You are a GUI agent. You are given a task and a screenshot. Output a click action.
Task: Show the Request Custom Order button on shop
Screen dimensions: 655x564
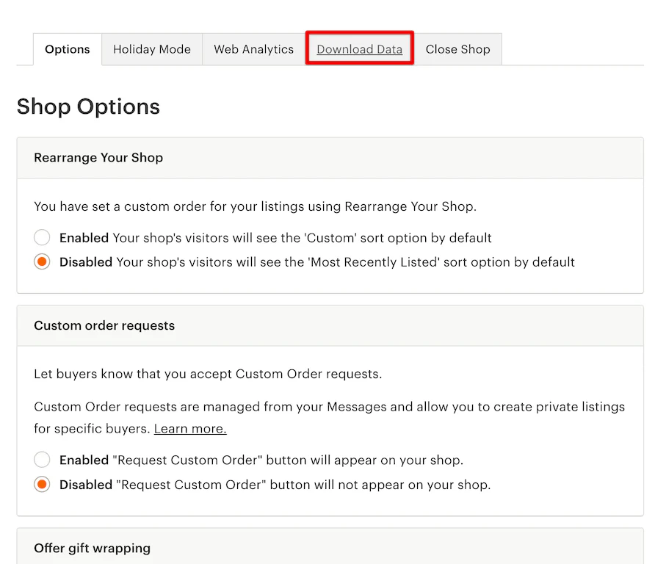[x=42, y=460]
